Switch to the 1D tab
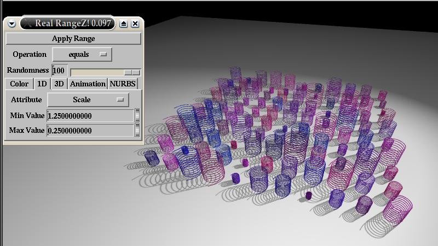The height and width of the screenshot is (246, 438). point(42,84)
